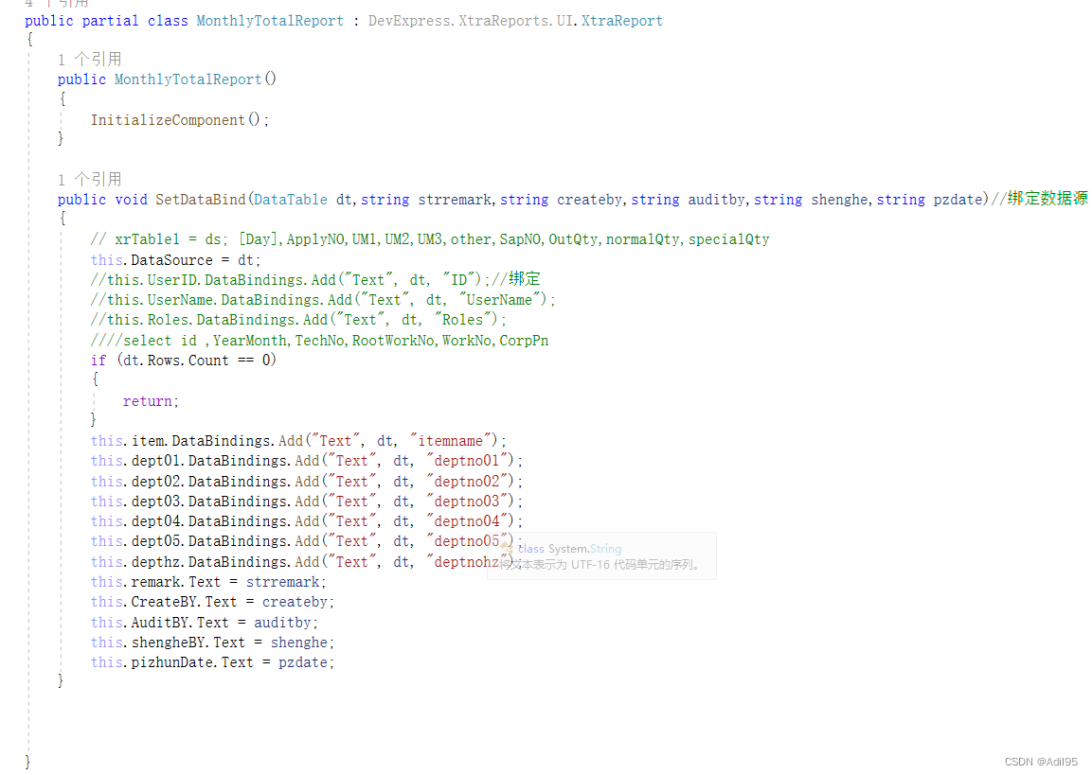Viewport: 1092px width, 775px height.
Task: Open the "1 个引用" CodeLens above the MonthlyTotalReport constructor
Action: click(89, 59)
